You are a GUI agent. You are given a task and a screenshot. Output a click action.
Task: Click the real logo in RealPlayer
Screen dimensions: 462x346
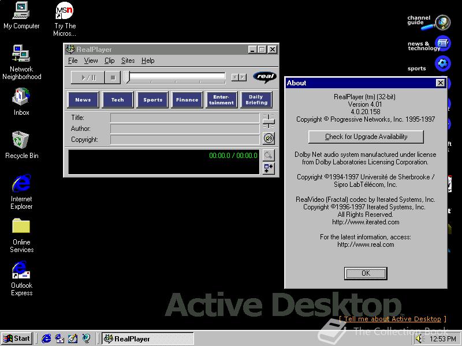265,77
